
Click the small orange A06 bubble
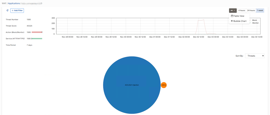tap(164, 85)
